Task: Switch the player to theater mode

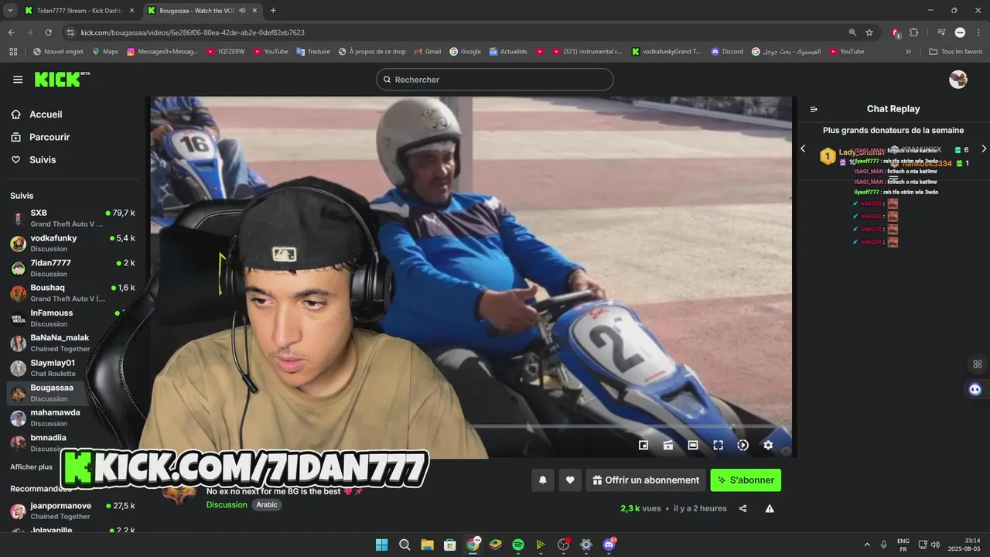Action: [693, 445]
